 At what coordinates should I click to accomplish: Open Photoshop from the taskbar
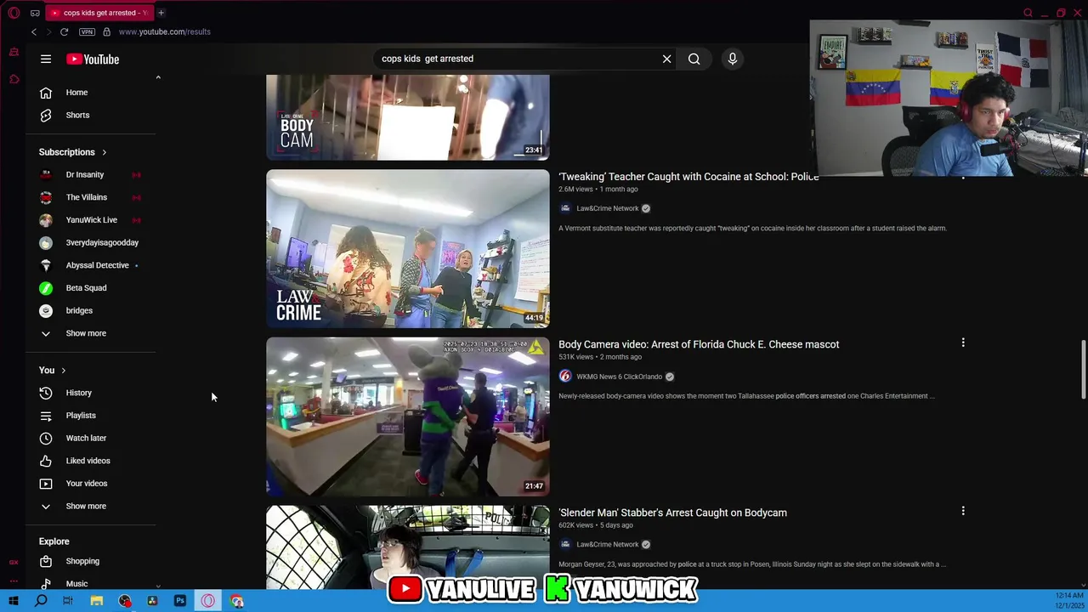(180, 601)
